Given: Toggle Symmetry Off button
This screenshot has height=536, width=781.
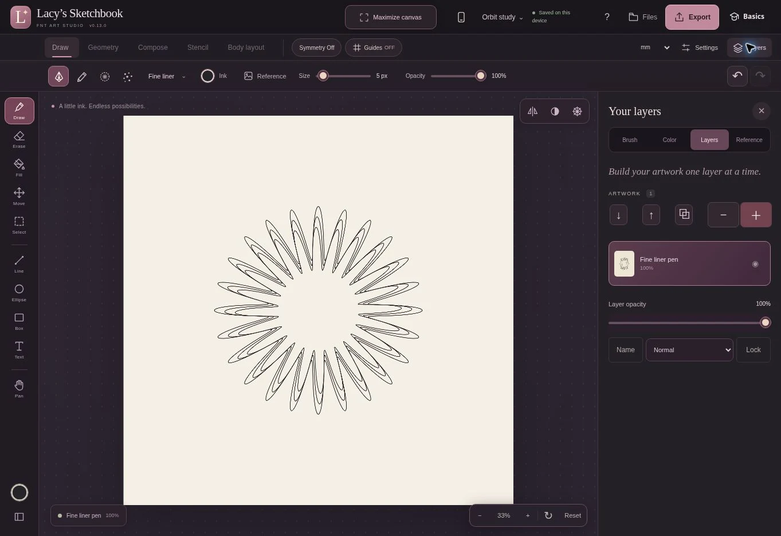Looking at the screenshot, I should [316, 48].
